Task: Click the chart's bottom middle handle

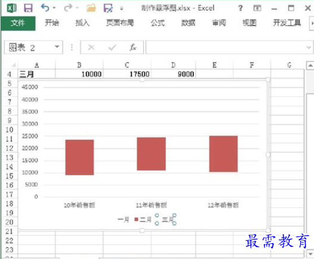Action: [x=142, y=231]
